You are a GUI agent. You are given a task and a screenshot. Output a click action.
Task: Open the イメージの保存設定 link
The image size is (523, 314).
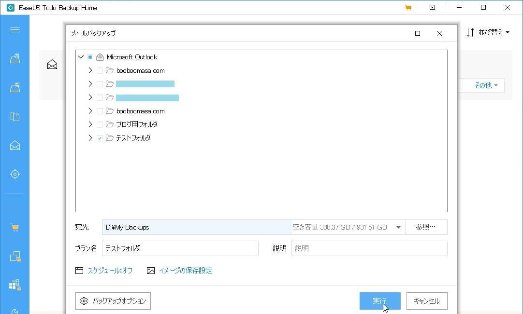click(186, 271)
